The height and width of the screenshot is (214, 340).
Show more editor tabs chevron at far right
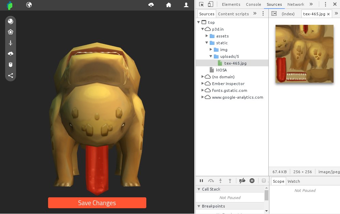coord(336,13)
